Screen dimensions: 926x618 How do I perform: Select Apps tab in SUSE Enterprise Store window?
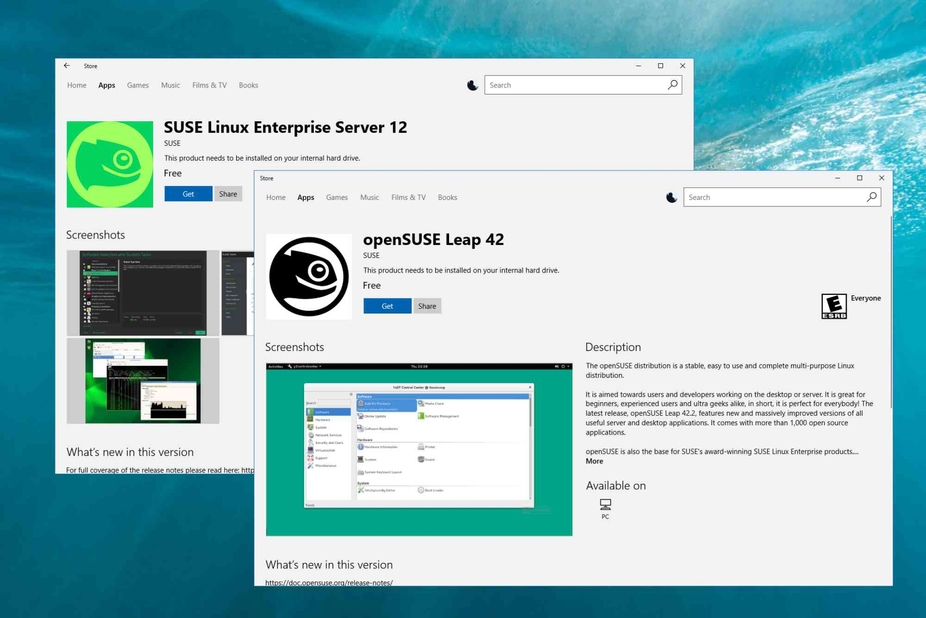pos(106,85)
